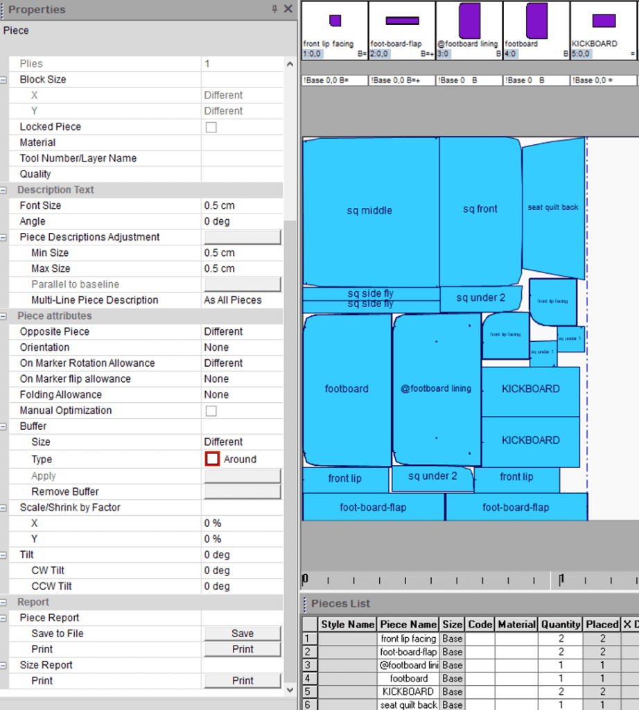
Task: Click the Font Size value field
Action: pyautogui.click(x=241, y=205)
